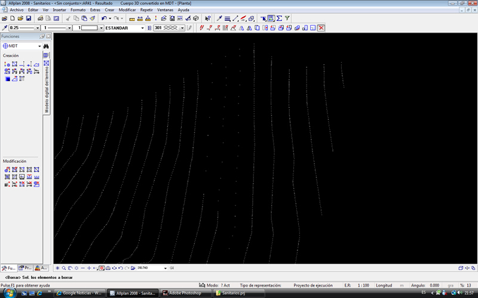Click the layer icon before 301 hatch
Image resolution: width=478 pixels, height=298 pixels.
[149, 27]
